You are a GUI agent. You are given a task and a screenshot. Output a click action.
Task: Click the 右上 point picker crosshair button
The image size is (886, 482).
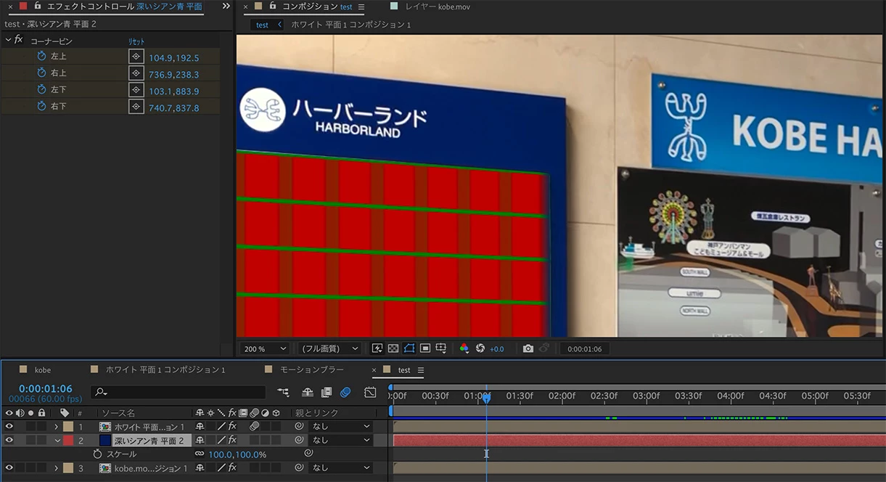pos(136,73)
